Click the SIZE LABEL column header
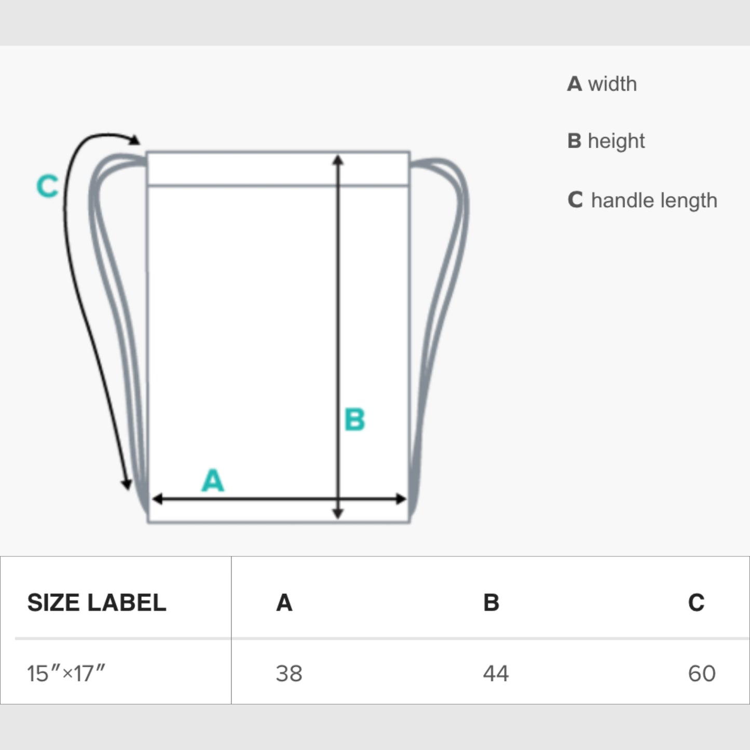 point(97,603)
